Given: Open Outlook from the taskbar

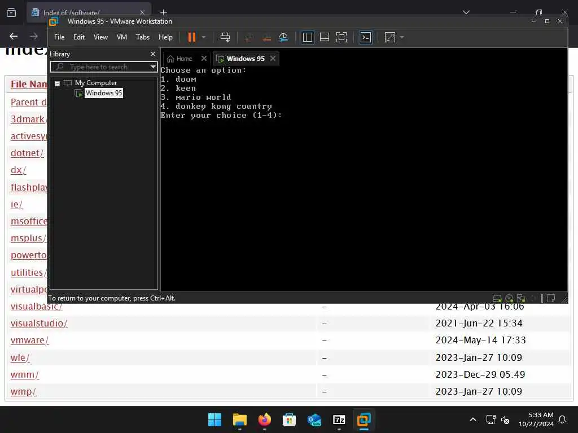Looking at the screenshot, I should click(x=314, y=419).
